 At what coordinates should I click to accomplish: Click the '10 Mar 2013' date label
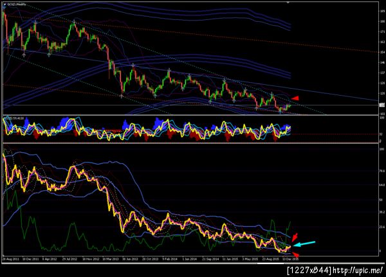(111, 259)
